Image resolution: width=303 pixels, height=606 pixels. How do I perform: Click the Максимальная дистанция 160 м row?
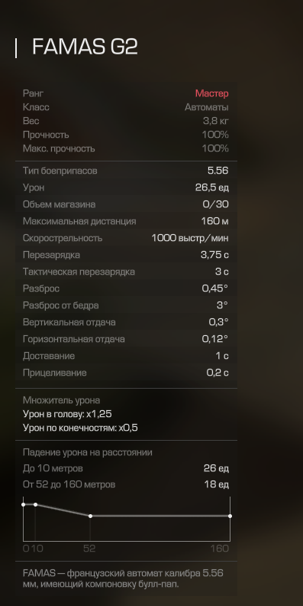[x=126, y=221]
